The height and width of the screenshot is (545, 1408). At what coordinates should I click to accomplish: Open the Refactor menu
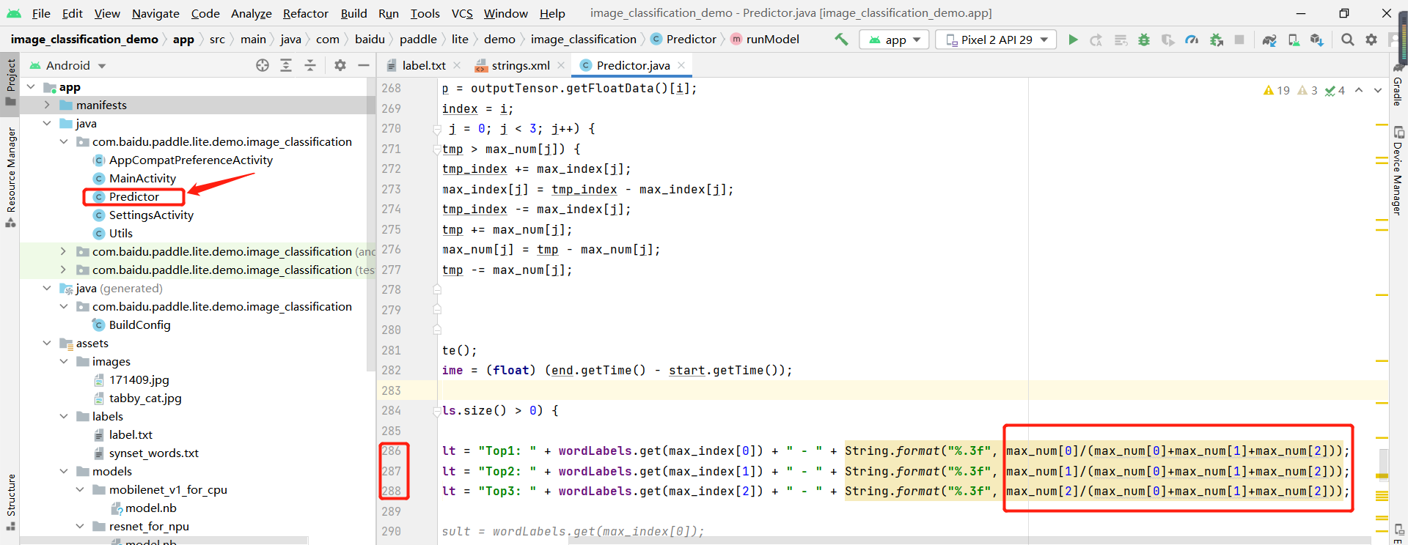[x=305, y=13]
